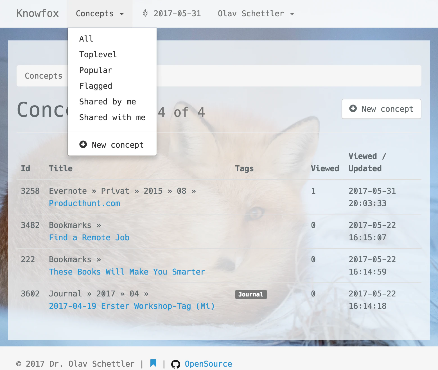Viewport: 438px width, 370px height.
Task: Go to the Knowfox home link
Action: (x=38, y=13)
